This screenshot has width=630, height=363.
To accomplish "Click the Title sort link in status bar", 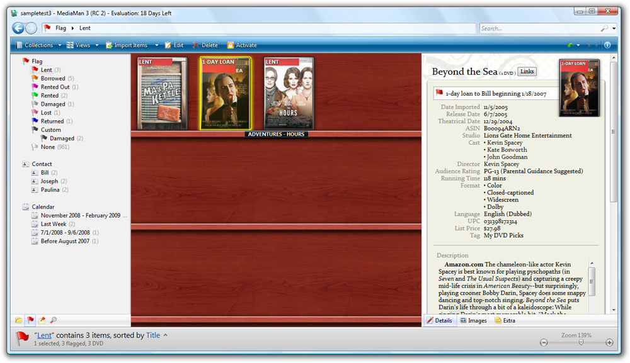I will pyautogui.click(x=152, y=335).
